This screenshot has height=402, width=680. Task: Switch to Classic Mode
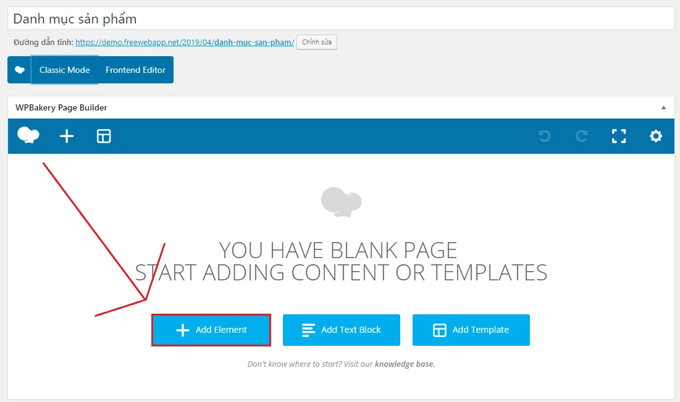tap(65, 70)
